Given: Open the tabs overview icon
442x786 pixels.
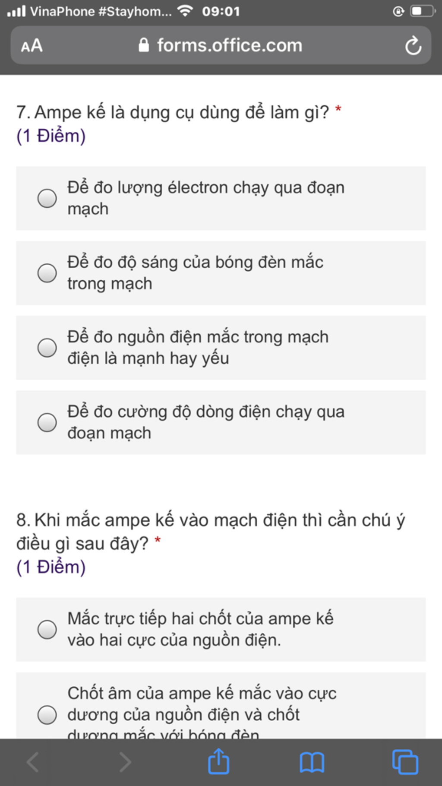Looking at the screenshot, I should point(405,762).
